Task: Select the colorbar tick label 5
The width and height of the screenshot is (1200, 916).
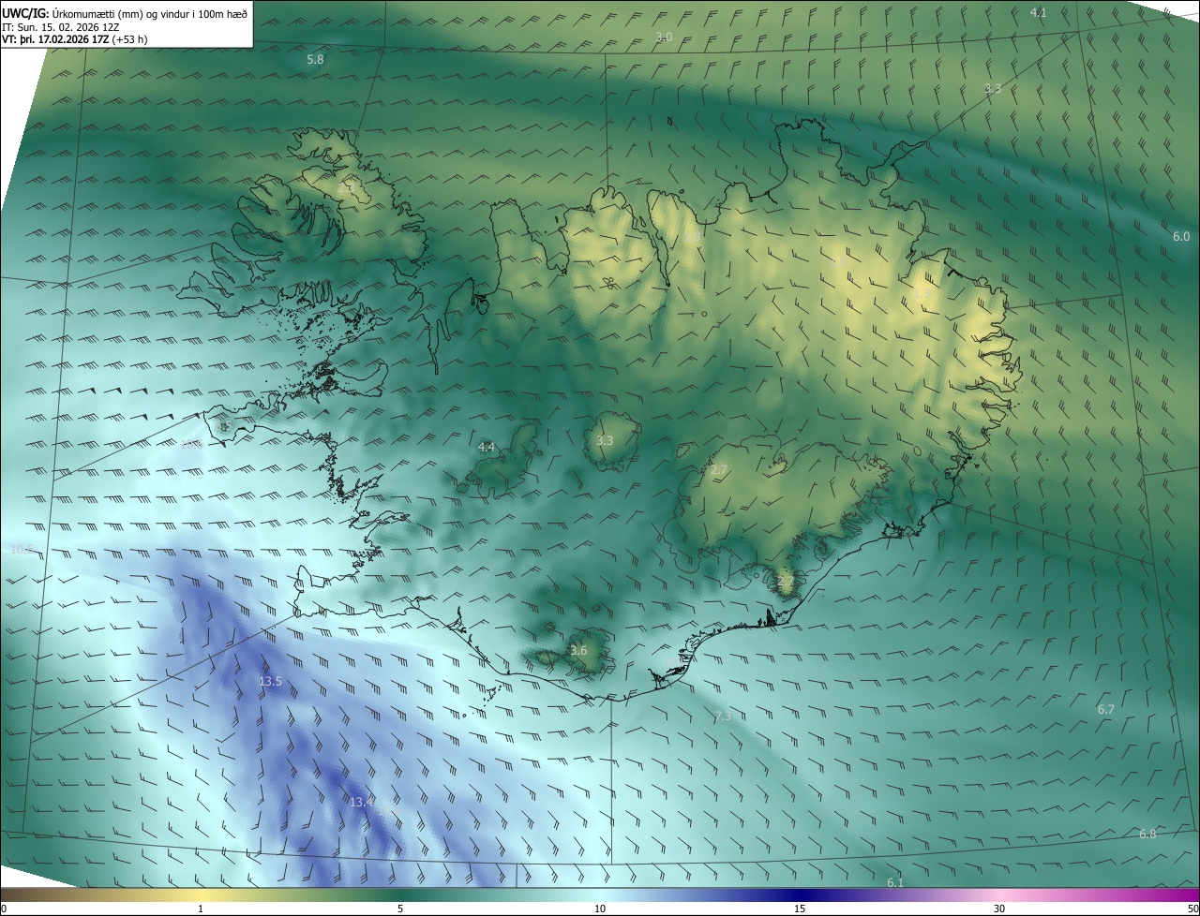Action: tap(400, 909)
